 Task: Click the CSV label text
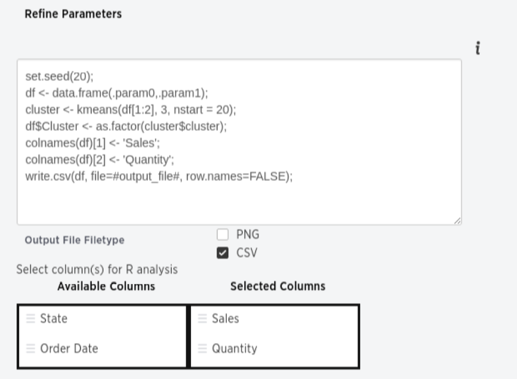click(246, 253)
